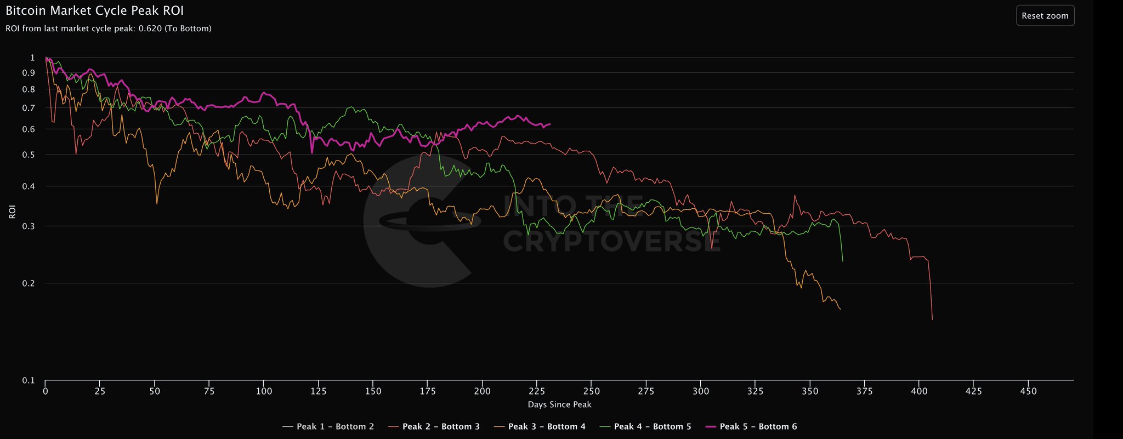Screen dimensions: 1123x439
Task: Click the end point of the green Peak 4 line
Action: tap(842, 261)
